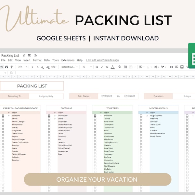The width and height of the screenshot is (195, 195).
Task: Apply strikethrough formatting
Action: 107,67
